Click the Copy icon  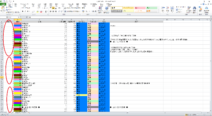click(x=7, y=10)
